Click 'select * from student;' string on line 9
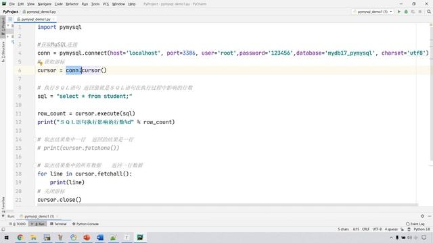Viewport: 433px width, 243px height. click(94, 96)
